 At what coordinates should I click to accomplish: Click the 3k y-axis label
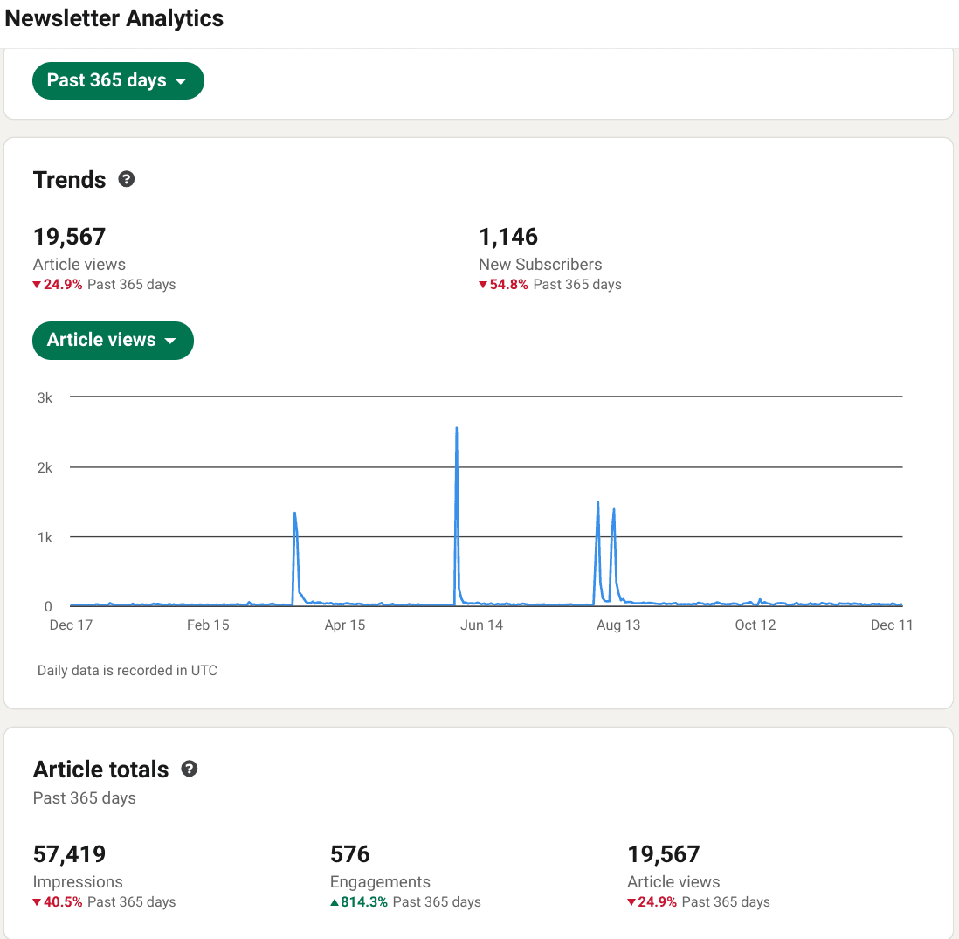point(45,397)
